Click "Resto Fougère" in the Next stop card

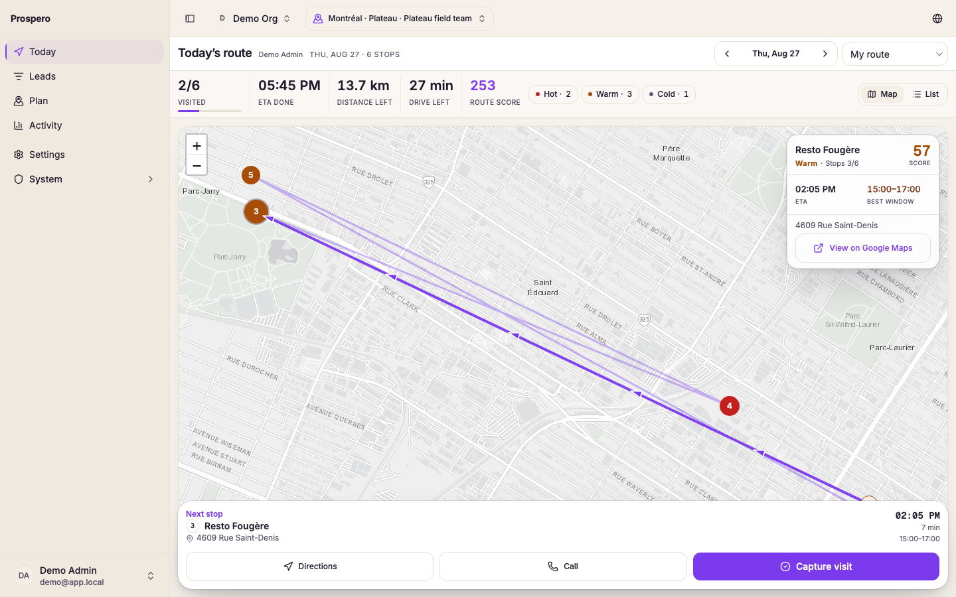point(236,526)
